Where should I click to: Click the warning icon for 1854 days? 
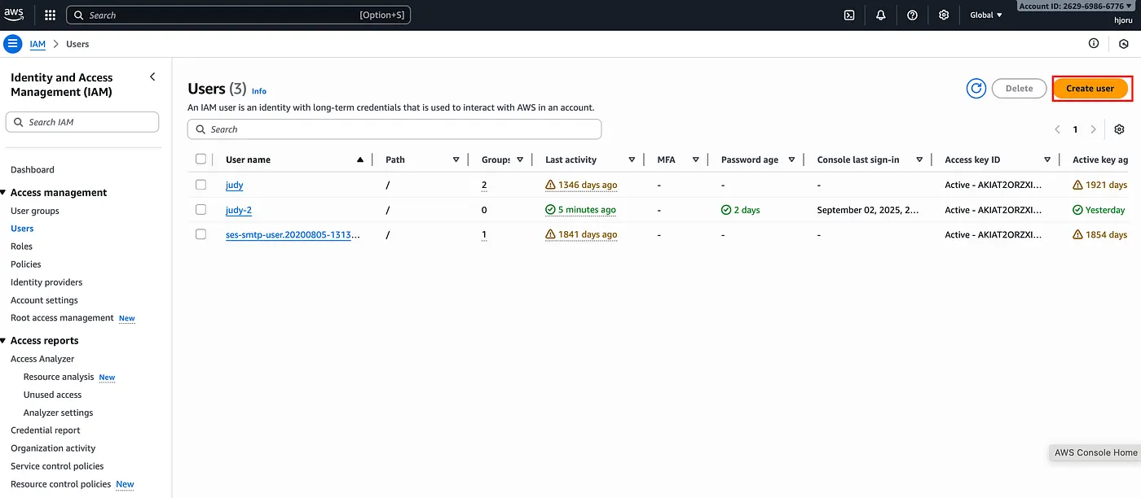(1077, 234)
